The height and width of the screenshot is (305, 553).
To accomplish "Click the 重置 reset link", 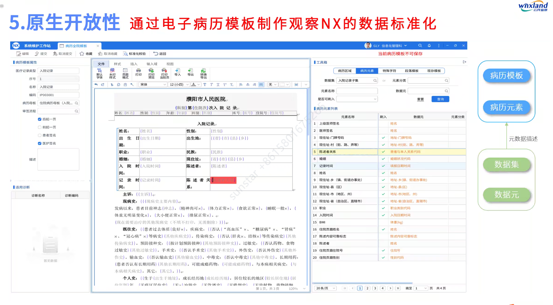I will (x=420, y=99).
